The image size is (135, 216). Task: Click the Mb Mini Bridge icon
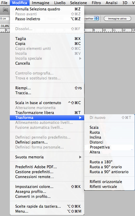coord(5,10)
